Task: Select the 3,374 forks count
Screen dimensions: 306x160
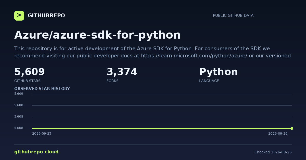Action: click(x=122, y=72)
